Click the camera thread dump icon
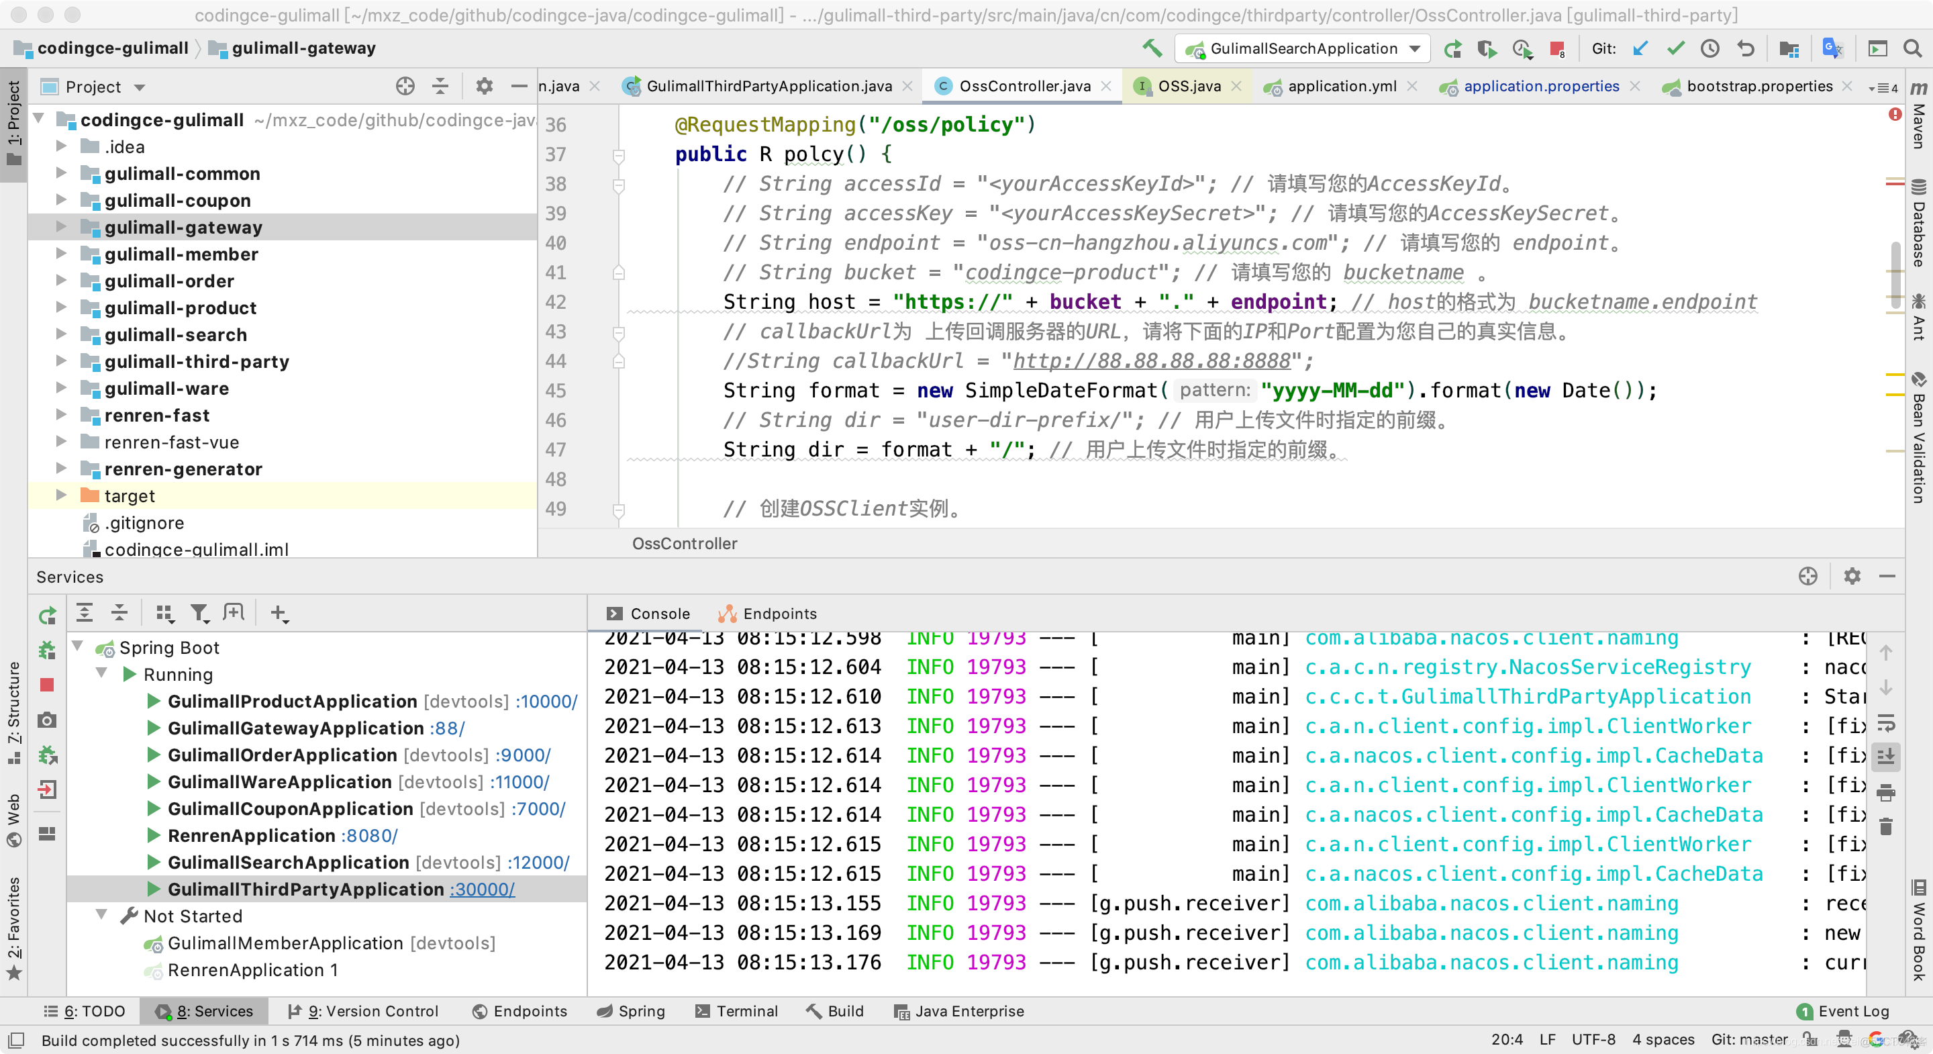 coord(47,720)
